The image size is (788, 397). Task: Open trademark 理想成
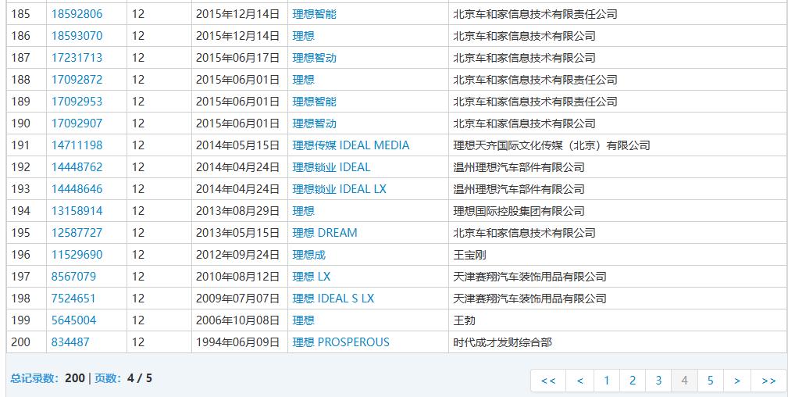click(309, 255)
